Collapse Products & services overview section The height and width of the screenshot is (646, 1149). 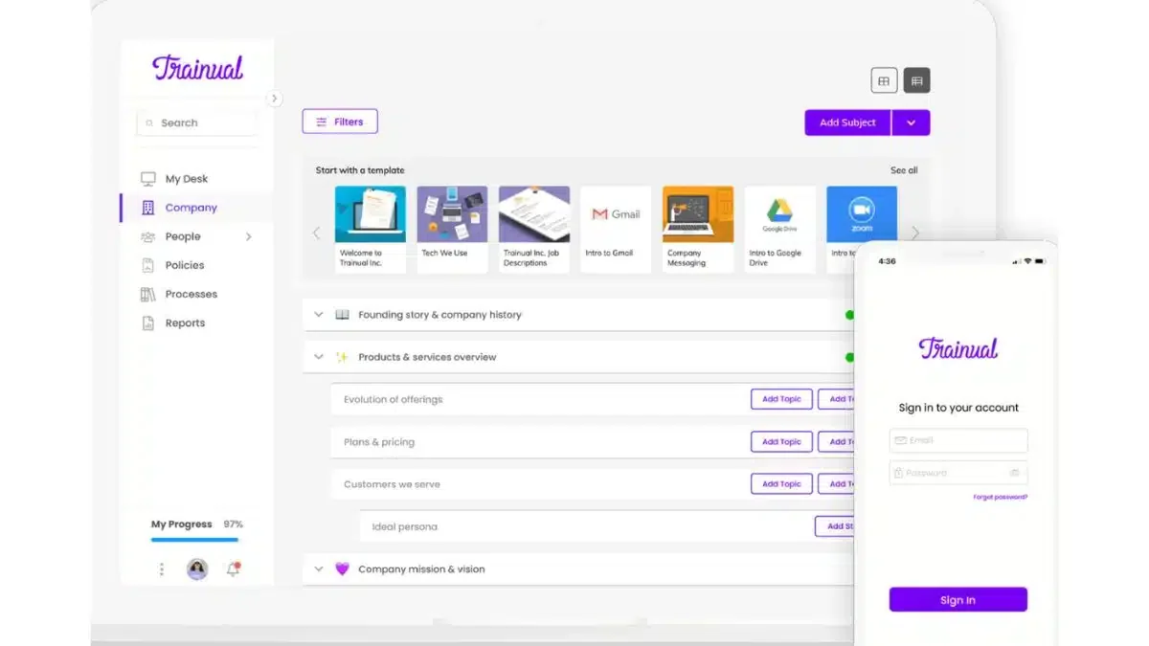tap(319, 357)
